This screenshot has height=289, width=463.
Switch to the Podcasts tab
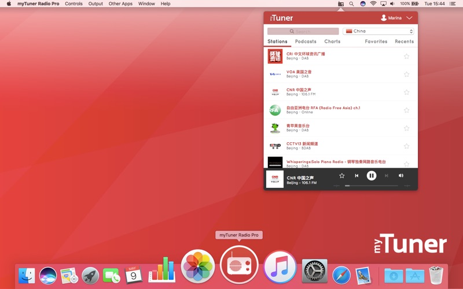click(306, 42)
